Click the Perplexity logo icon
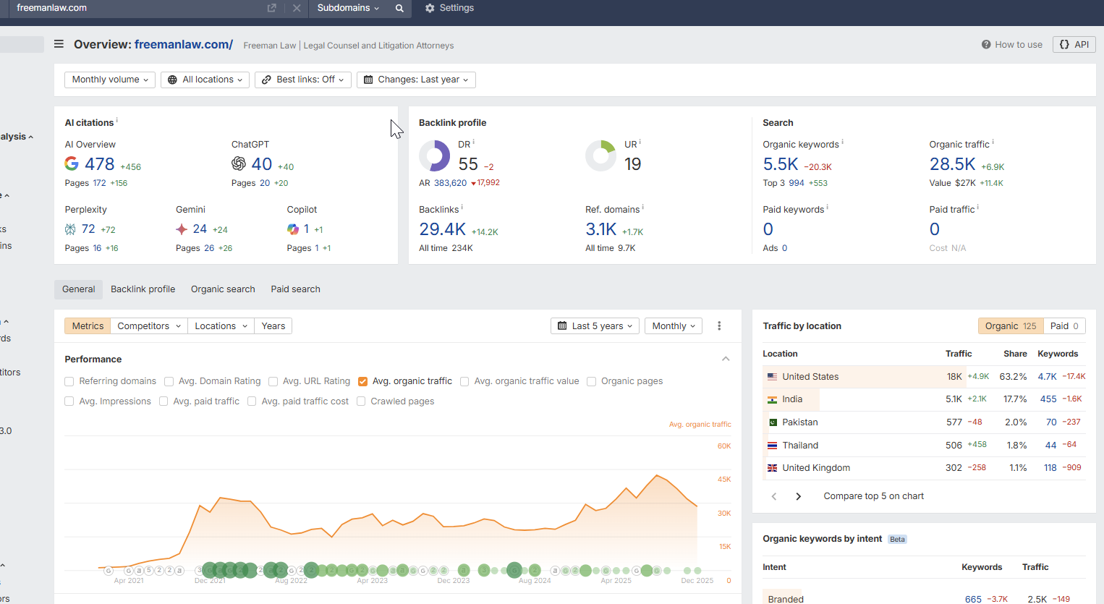 tap(70, 229)
